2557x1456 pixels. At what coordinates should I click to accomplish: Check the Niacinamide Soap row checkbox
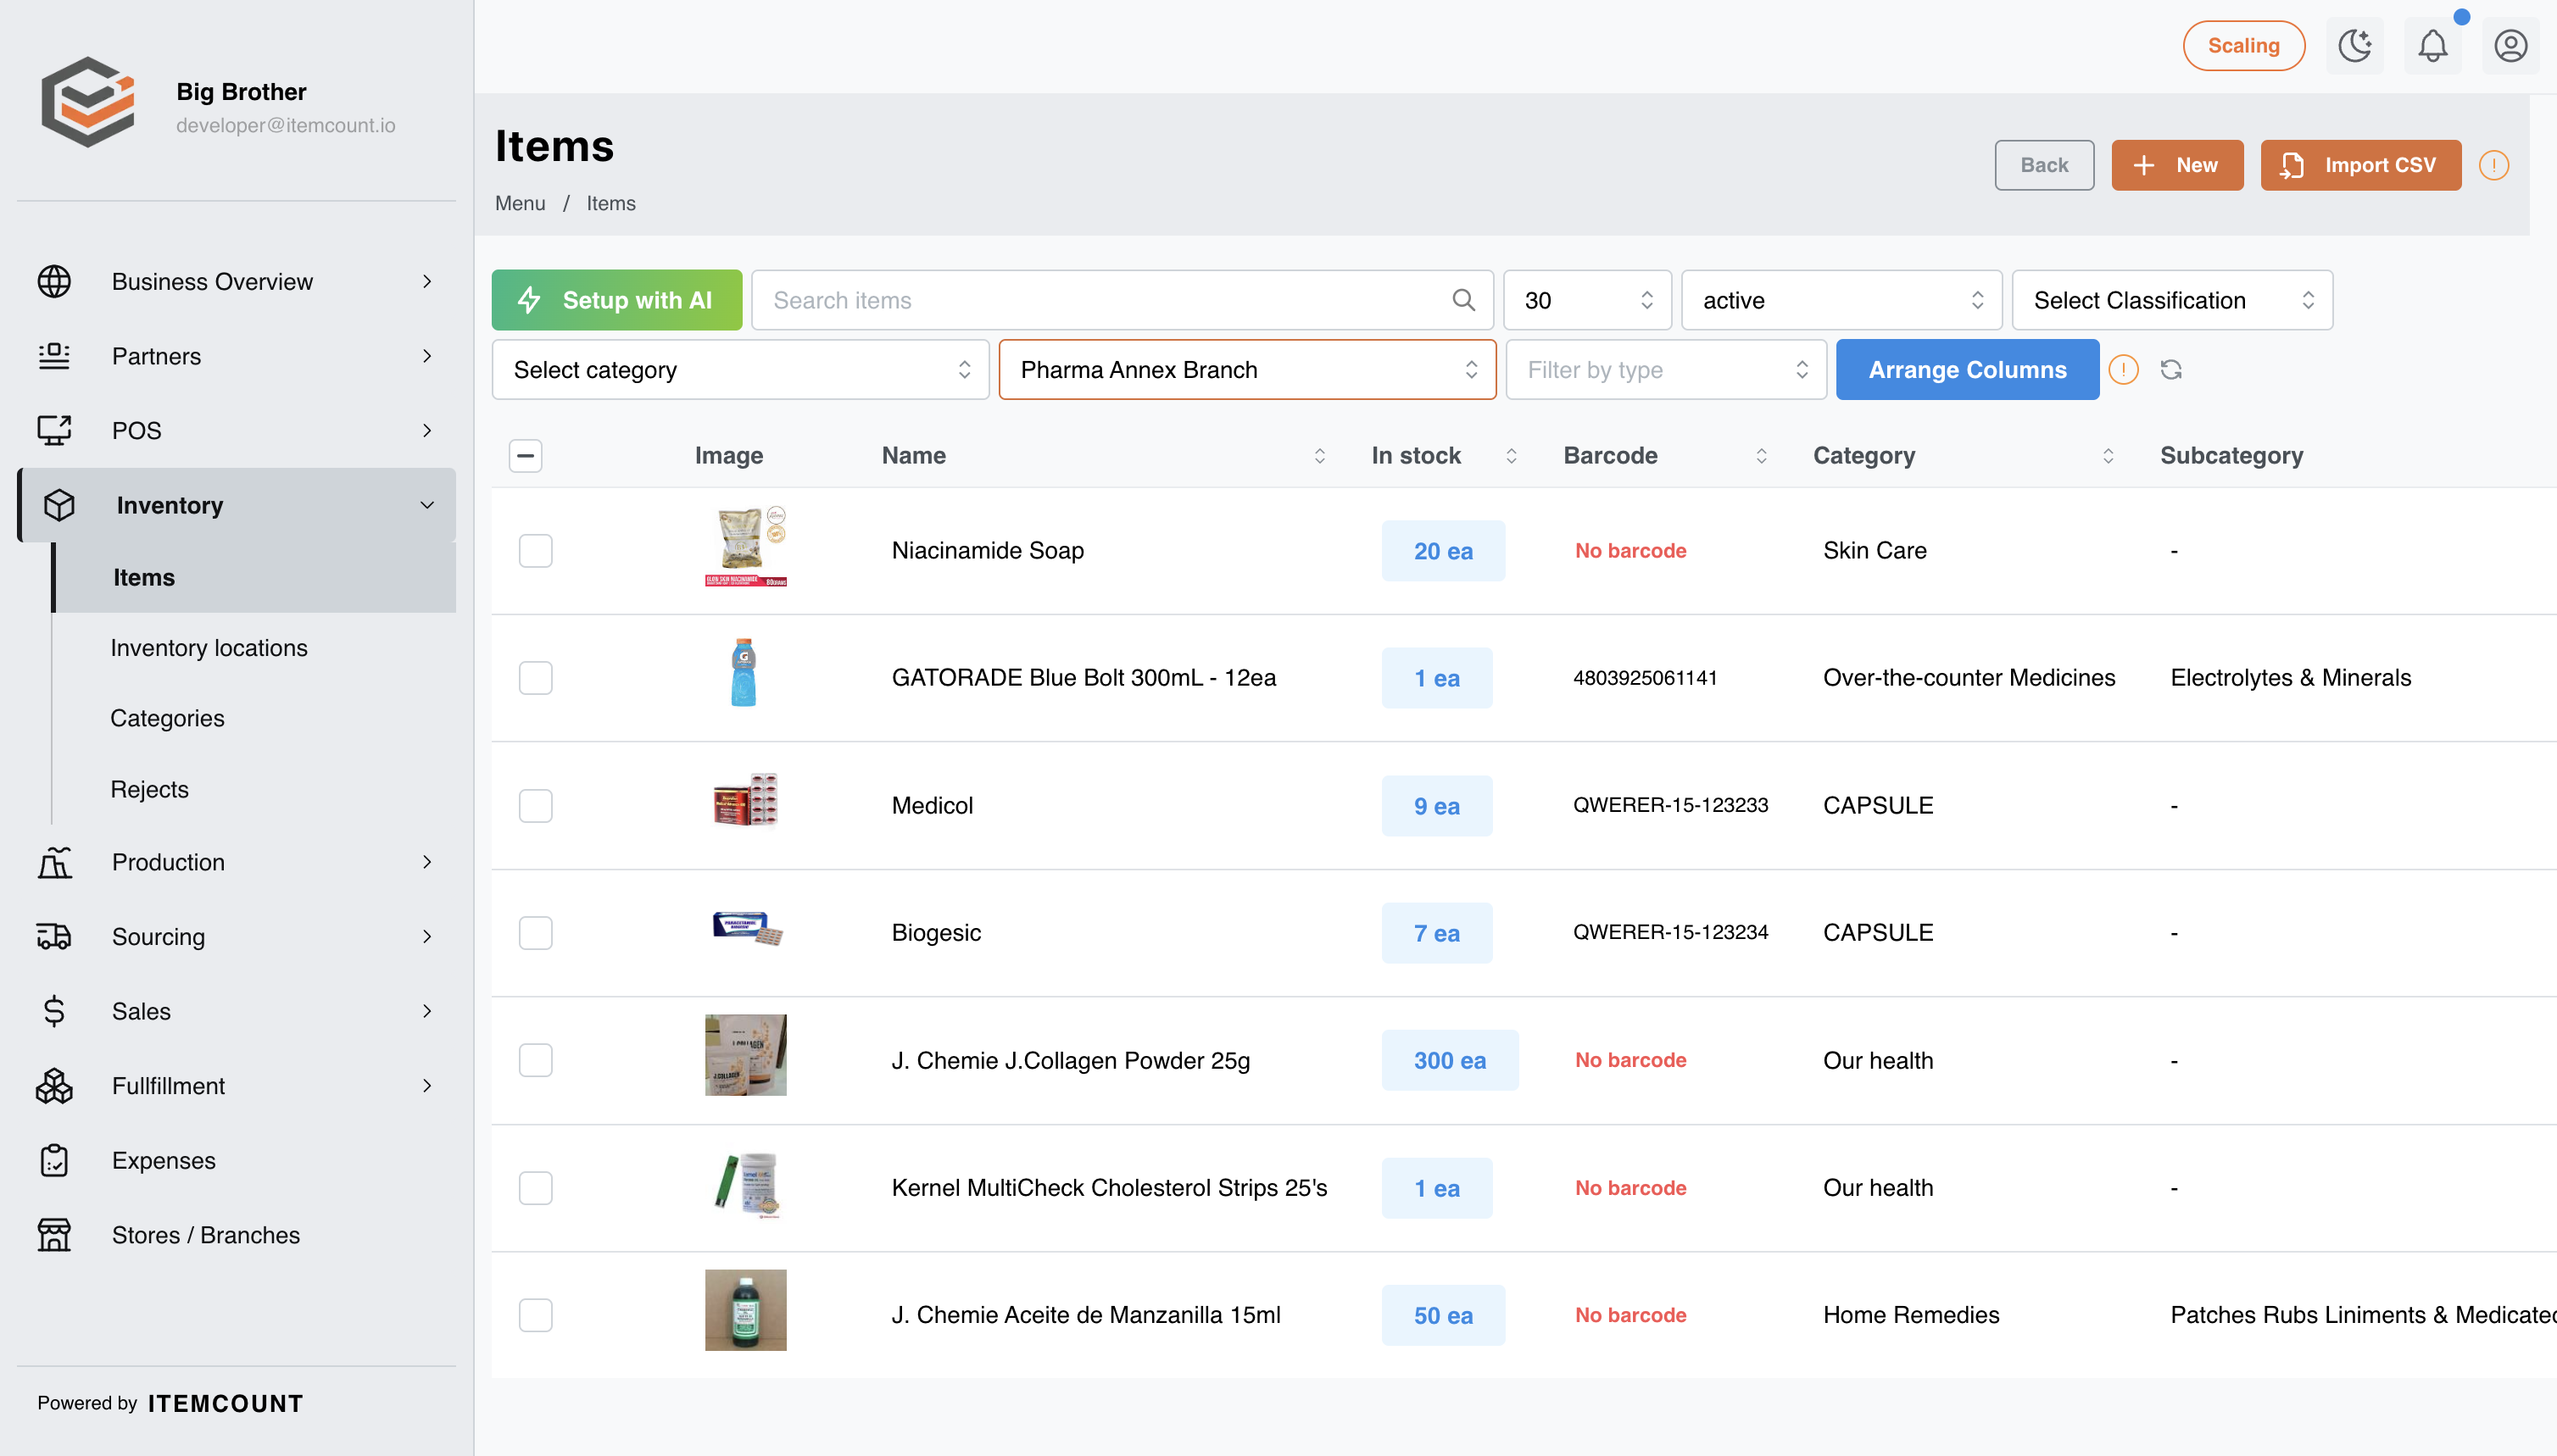click(x=535, y=551)
